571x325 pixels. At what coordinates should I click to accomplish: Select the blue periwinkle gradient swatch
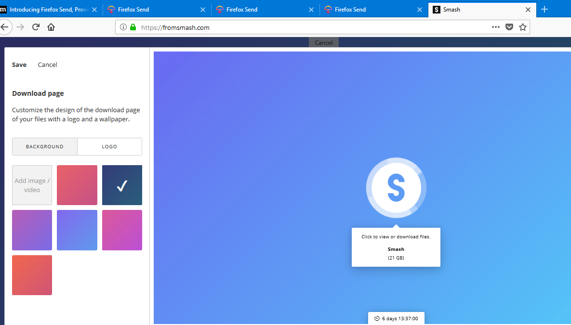point(77,230)
